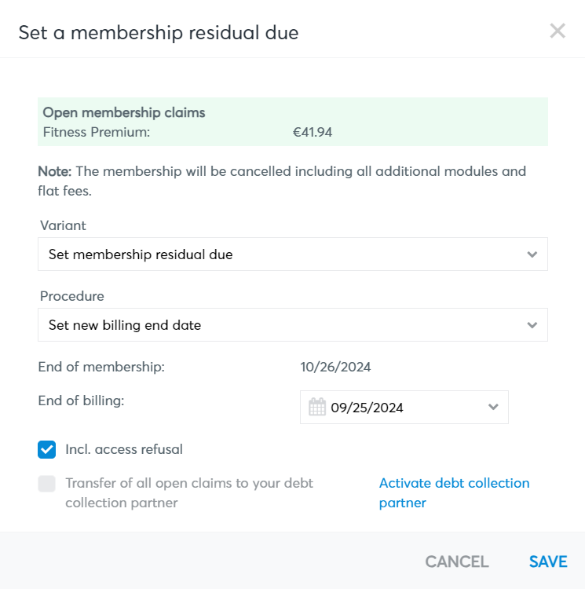Uncheck Incl. access refusal checkbox

46,450
